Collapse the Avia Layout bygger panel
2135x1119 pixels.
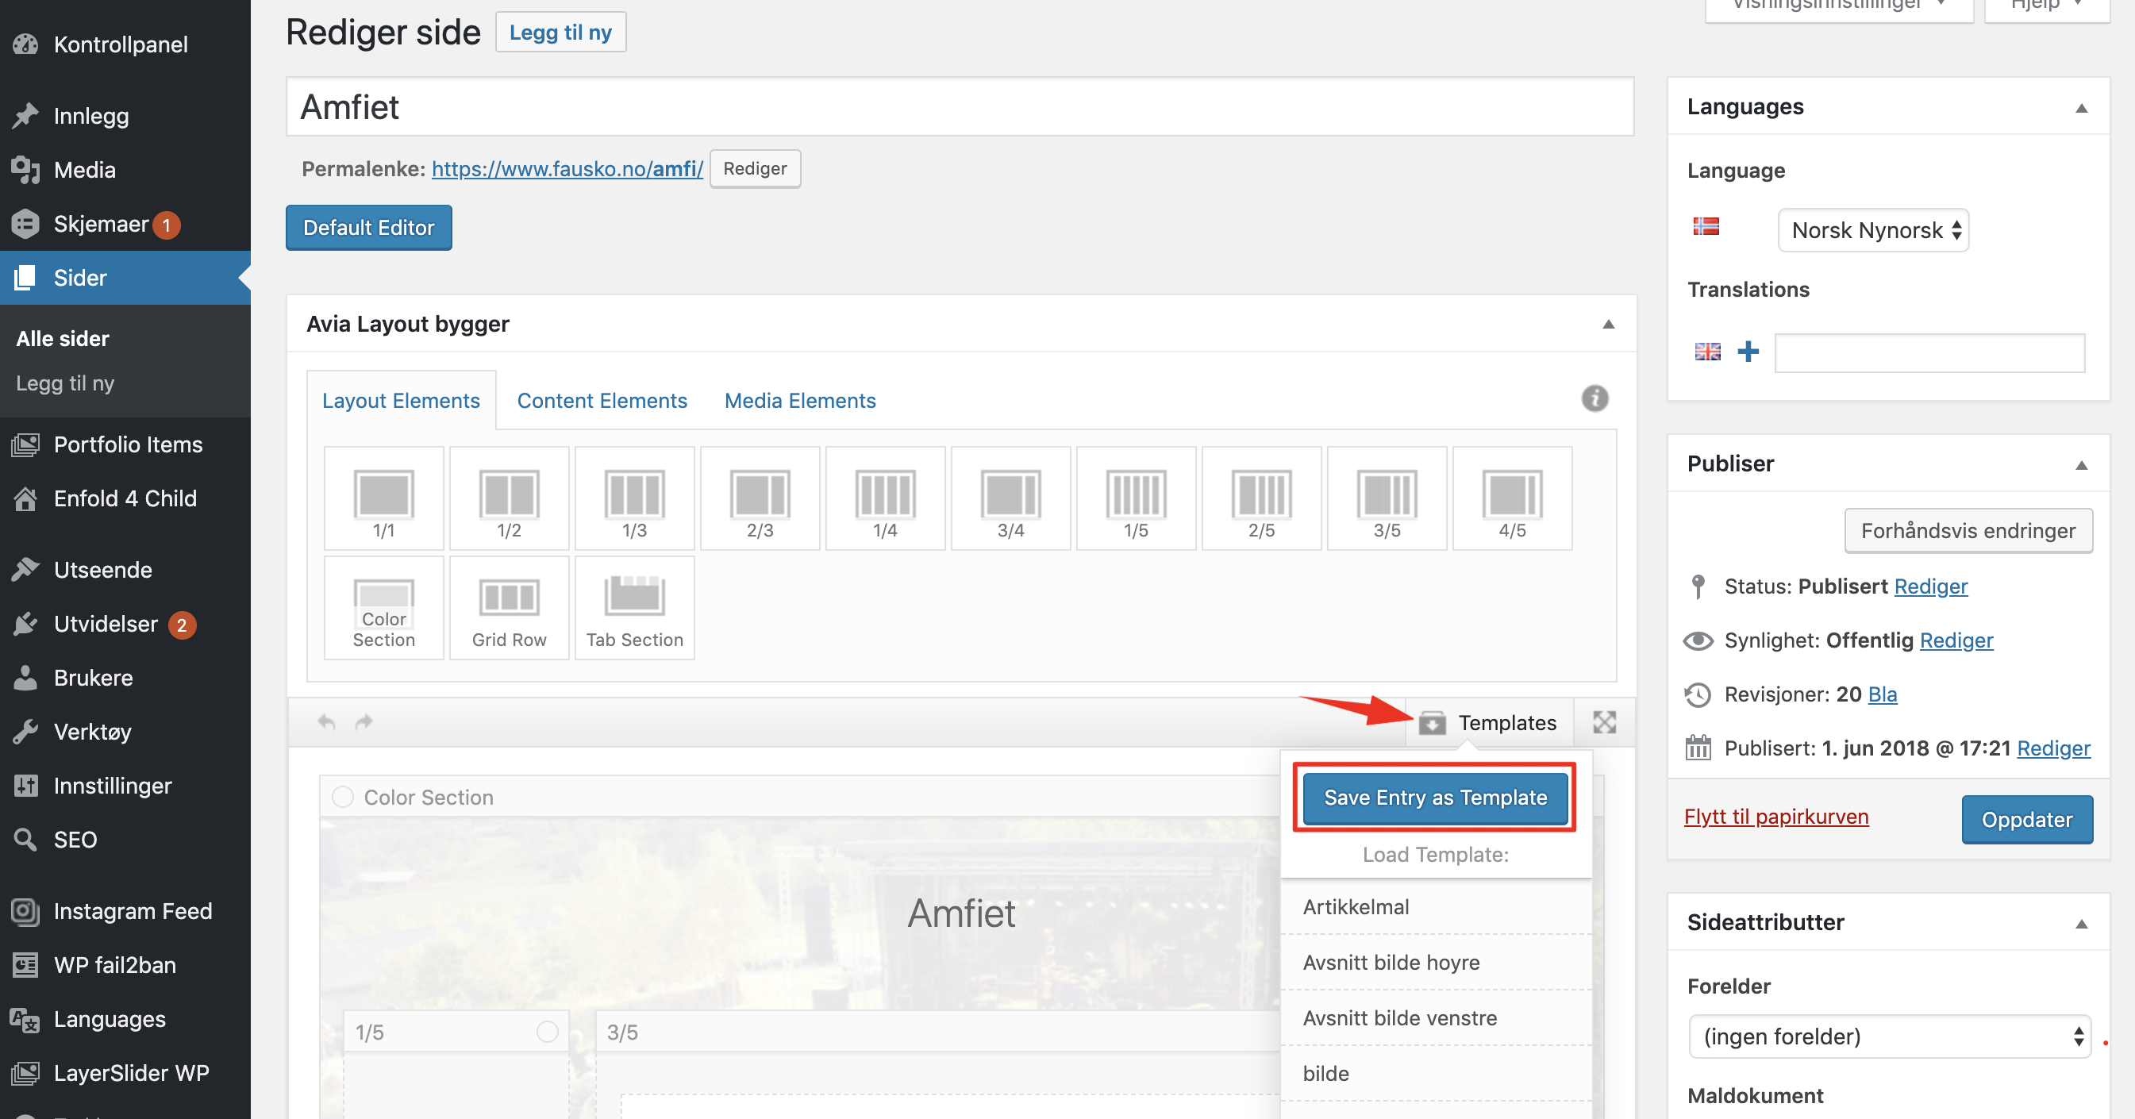click(x=1608, y=324)
